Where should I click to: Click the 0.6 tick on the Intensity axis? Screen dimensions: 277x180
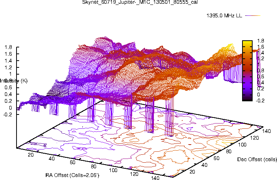click(x=8, y=87)
